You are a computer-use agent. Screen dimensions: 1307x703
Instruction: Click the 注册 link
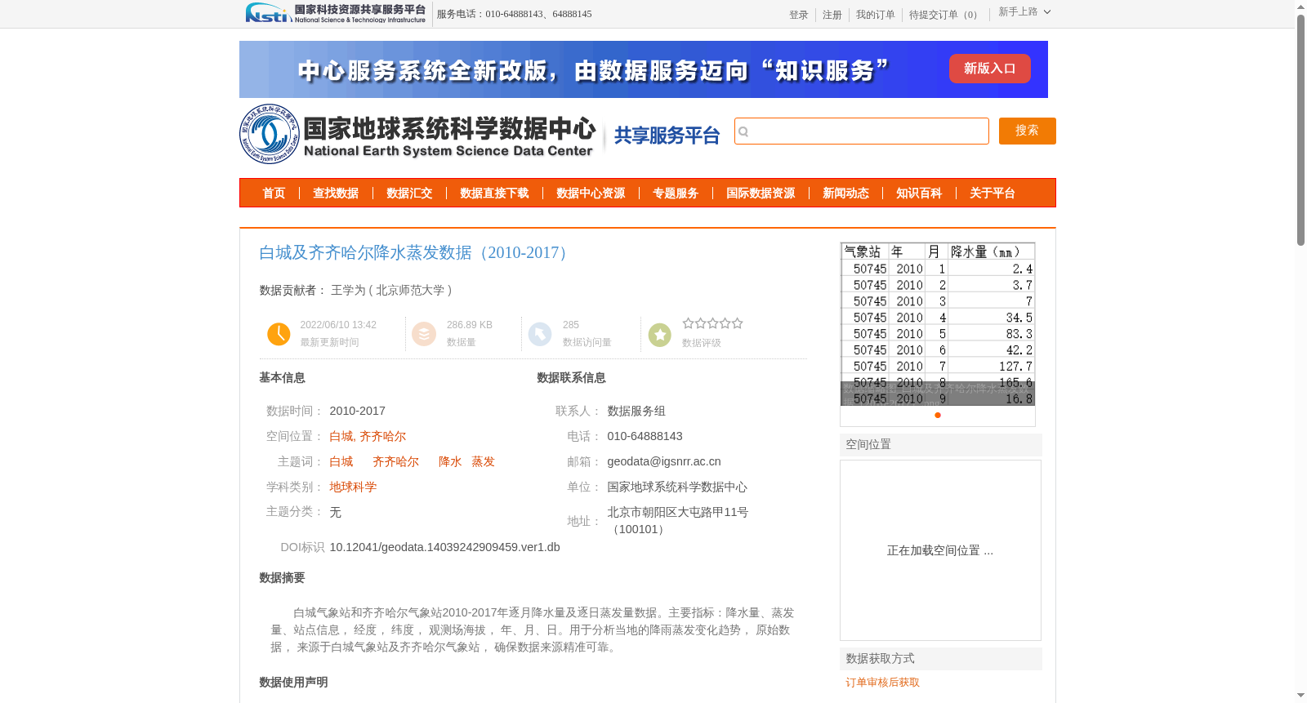pos(832,15)
